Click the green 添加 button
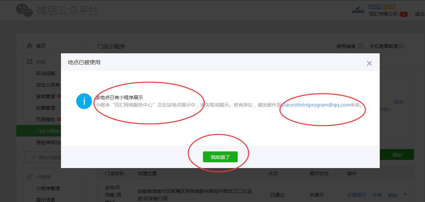Screen dimensions: 425x202 397,154
